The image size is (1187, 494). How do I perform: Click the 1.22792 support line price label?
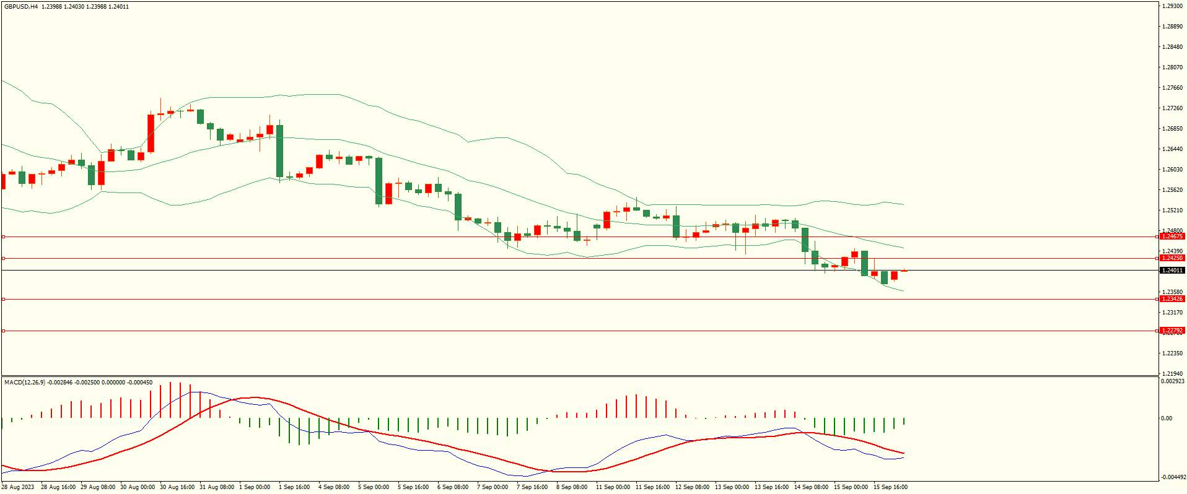point(1172,331)
